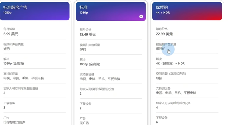The height and width of the screenshot is (125, 228).
Task: Click 下载设备 value 6 in premium plan
Action: (x=157, y=122)
